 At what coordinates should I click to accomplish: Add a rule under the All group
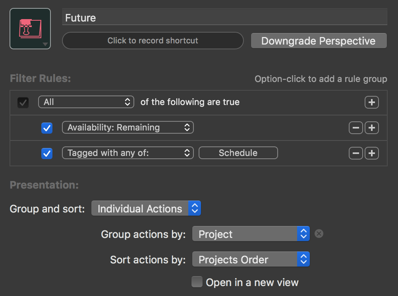pyautogui.click(x=371, y=102)
